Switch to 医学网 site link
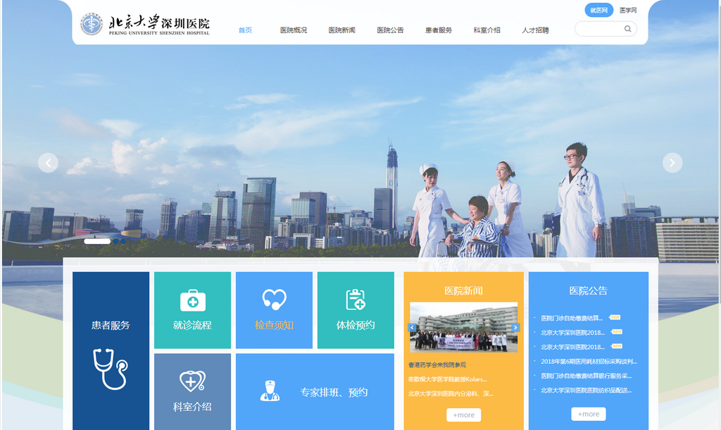The width and height of the screenshot is (721, 430). 628,10
